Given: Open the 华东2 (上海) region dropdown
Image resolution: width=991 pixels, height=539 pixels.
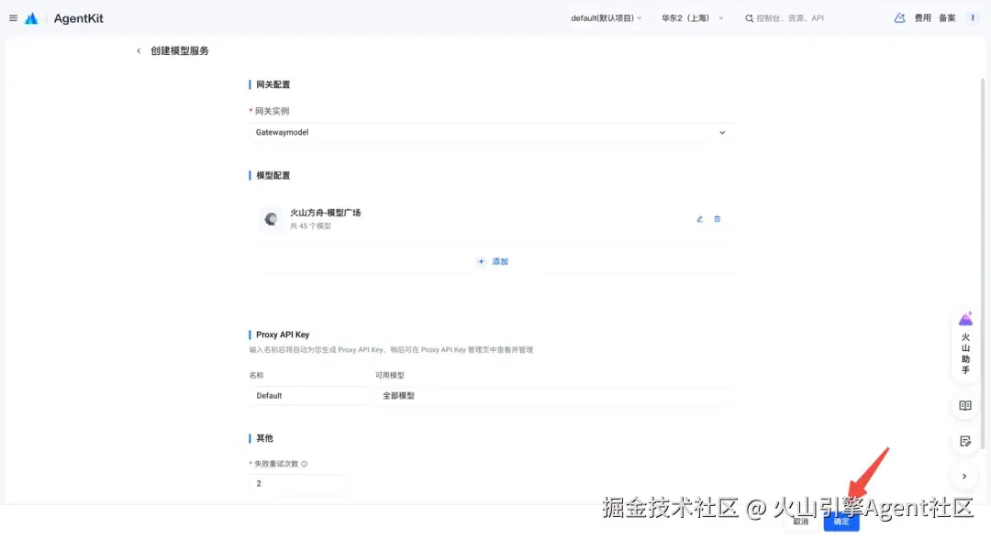Looking at the screenshot, I should pos(692,18).
